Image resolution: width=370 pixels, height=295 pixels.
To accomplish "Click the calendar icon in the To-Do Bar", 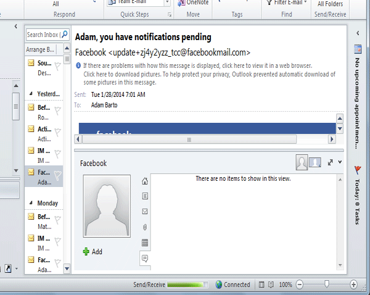I will pyautogui.click(x=358, y=49).
